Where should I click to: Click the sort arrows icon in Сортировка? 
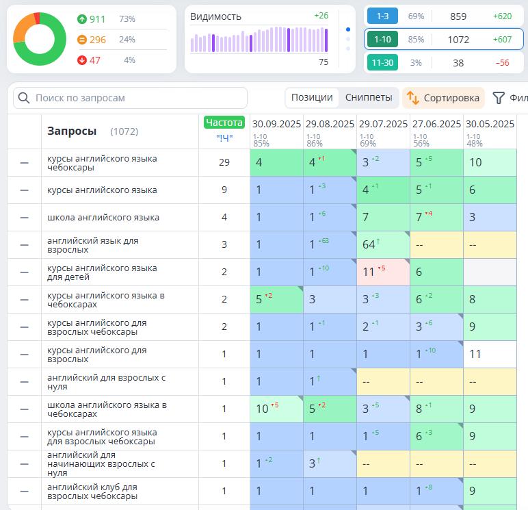412,98
